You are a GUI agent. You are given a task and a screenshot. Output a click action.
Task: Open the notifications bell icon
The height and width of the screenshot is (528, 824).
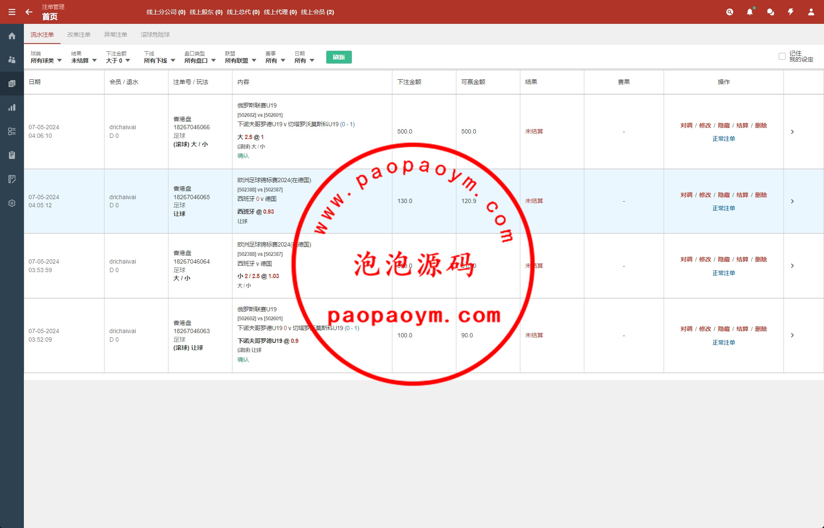(x=750, y=12)
